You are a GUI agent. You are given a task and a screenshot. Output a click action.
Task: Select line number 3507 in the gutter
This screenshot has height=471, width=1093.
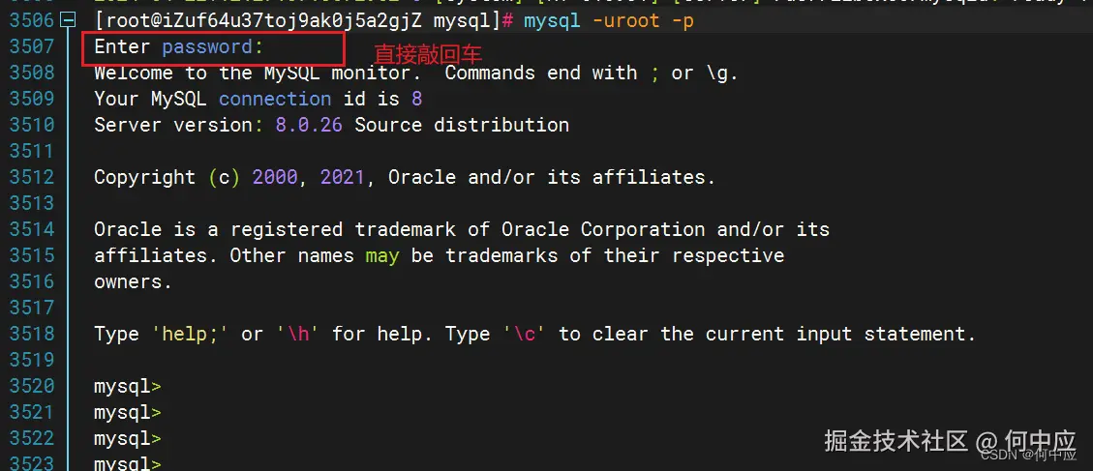(31, 46)
